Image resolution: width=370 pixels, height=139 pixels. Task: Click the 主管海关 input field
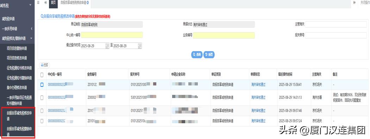(x=336, y=24)
